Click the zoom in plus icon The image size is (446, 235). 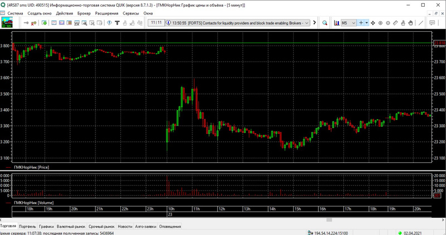[x=380, y=23]
